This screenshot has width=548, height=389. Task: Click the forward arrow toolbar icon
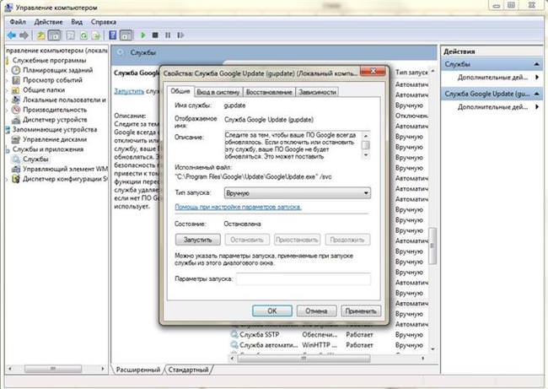[x=24, y=35]
